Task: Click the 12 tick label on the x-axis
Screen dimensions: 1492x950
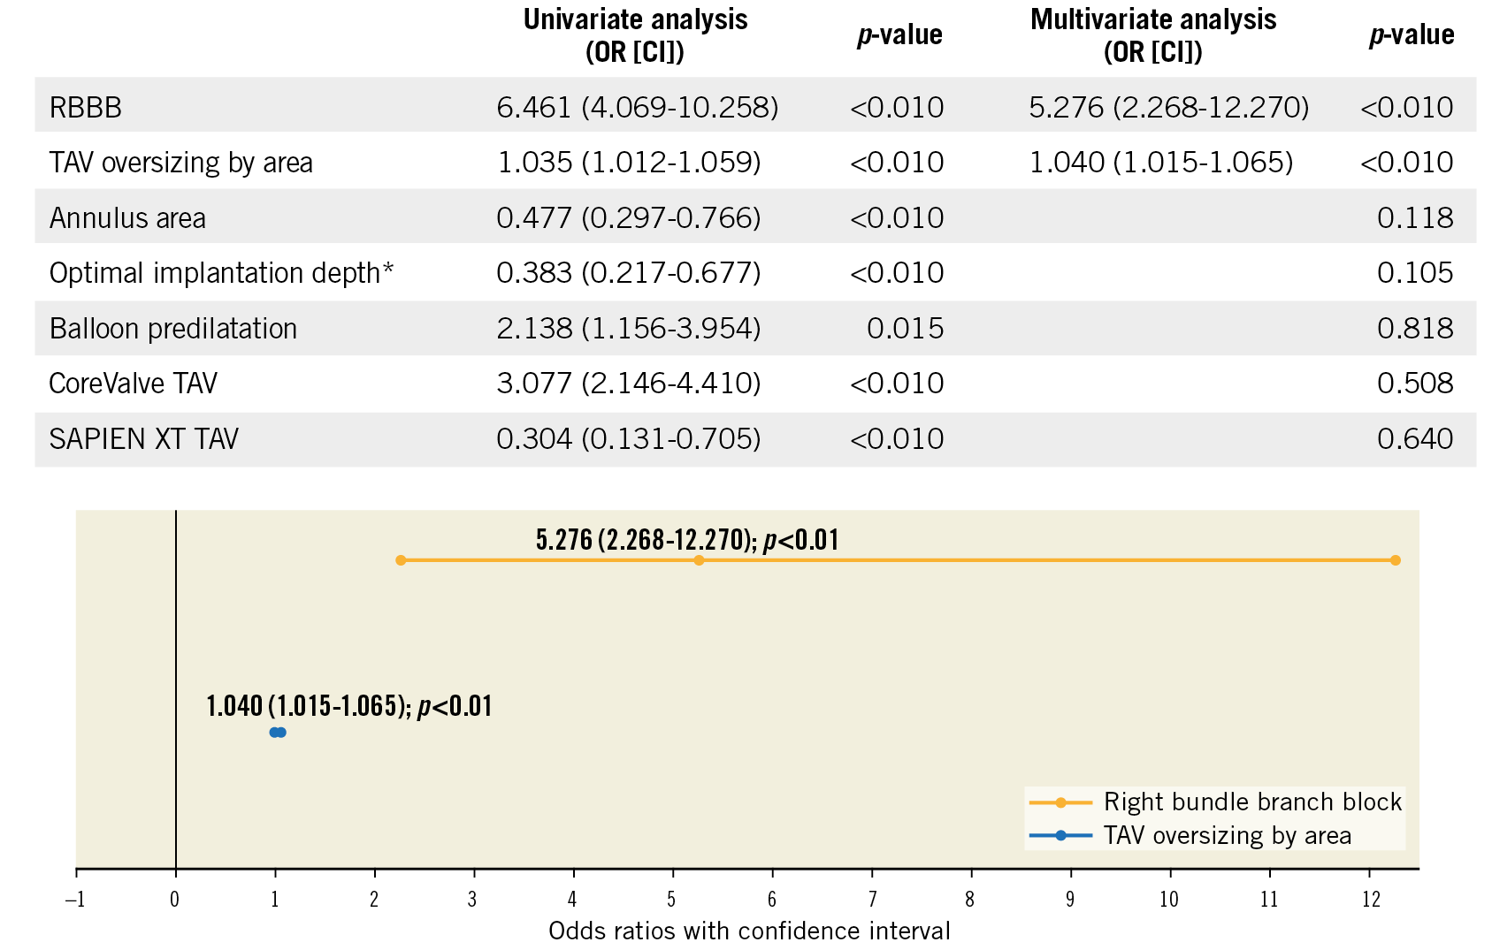Action: [x=1371, y=900]
